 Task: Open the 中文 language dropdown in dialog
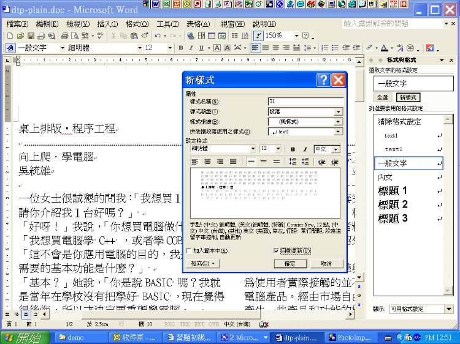335,149
